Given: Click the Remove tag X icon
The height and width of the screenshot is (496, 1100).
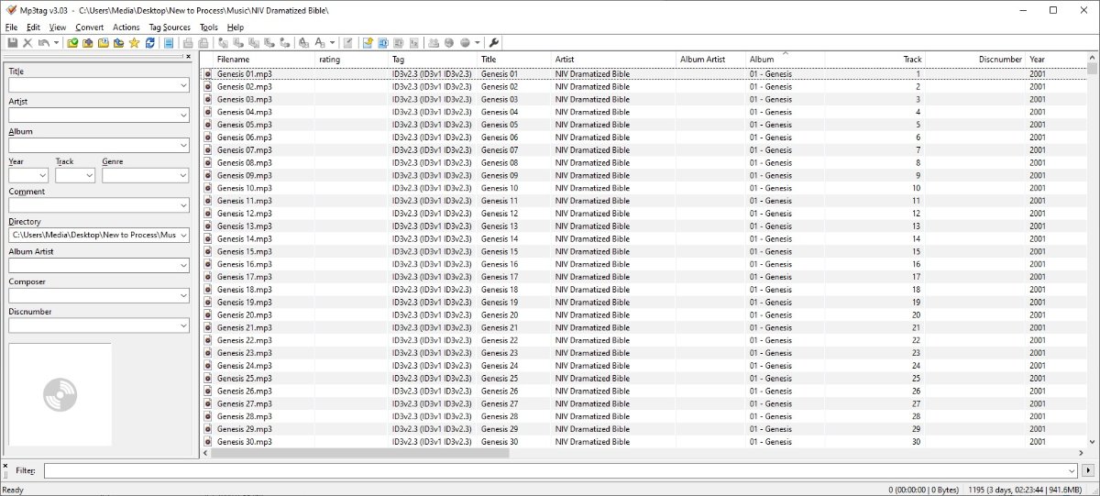Looking at the screenshot, I should click(27, 43).
